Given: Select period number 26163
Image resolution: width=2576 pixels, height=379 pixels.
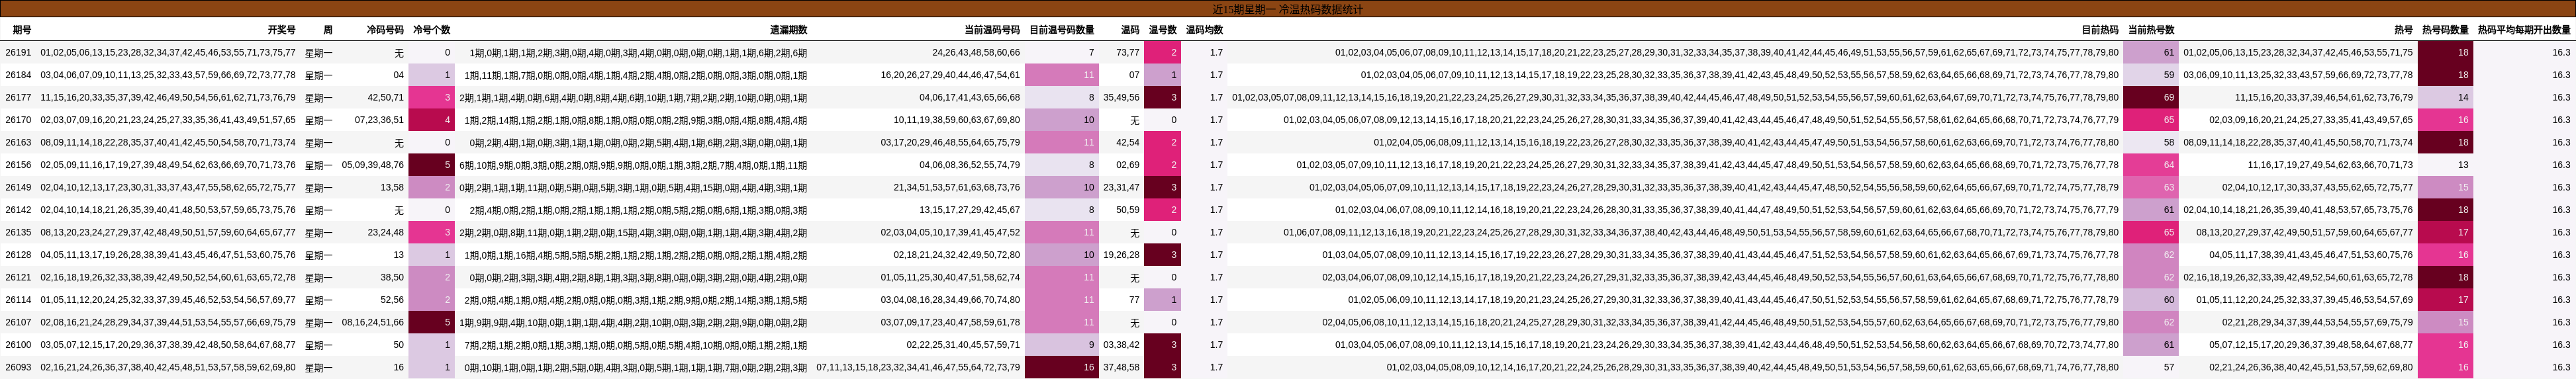Looking at the screenshot, I should [18, 143].
